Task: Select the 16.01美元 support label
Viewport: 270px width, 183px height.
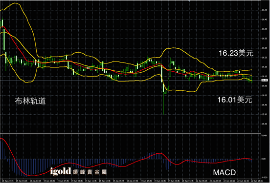Action: 235,100
